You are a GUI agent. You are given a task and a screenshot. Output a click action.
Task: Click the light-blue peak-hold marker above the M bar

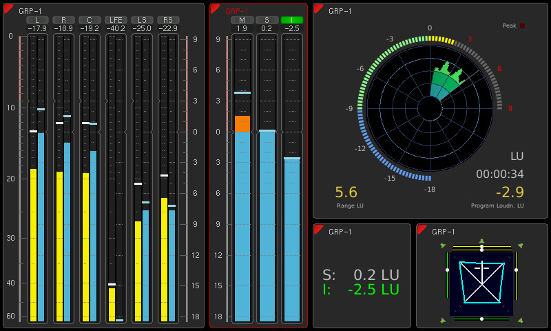point(242,92)
